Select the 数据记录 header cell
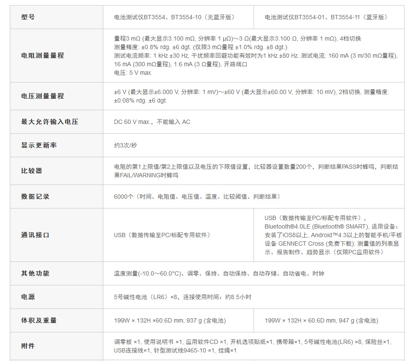420x361 pixels. point(56,197)
